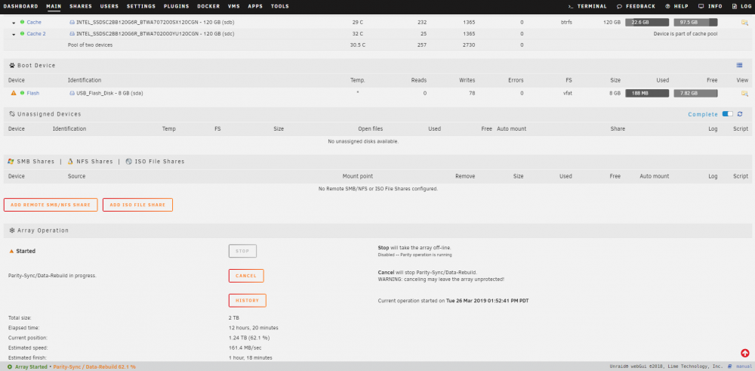Refresh the Unassigned Devices list
755x371 pixels.
pos(740,114)
